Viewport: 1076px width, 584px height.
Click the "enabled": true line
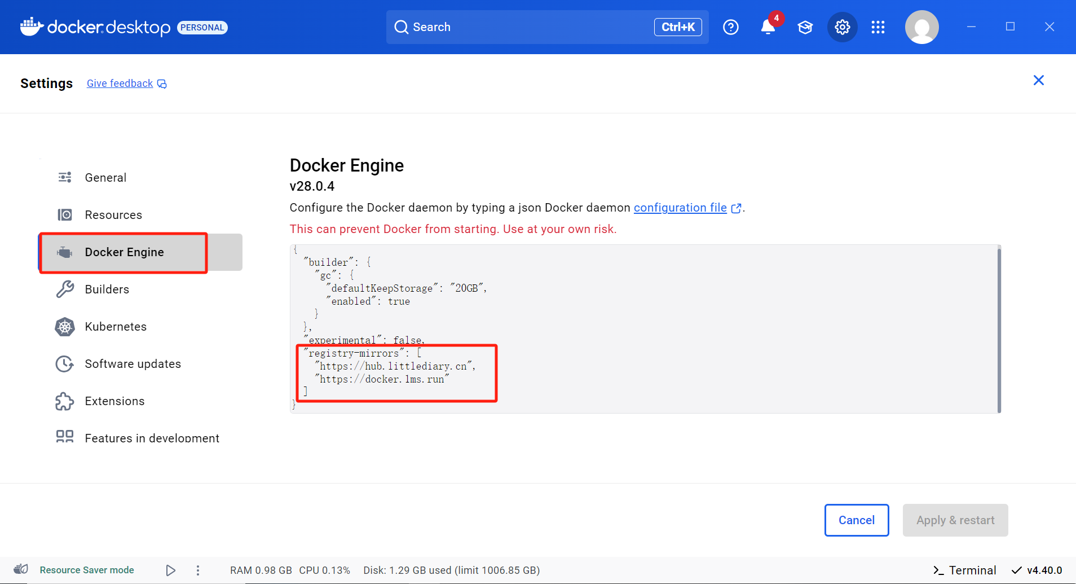[x=368, y=301]
